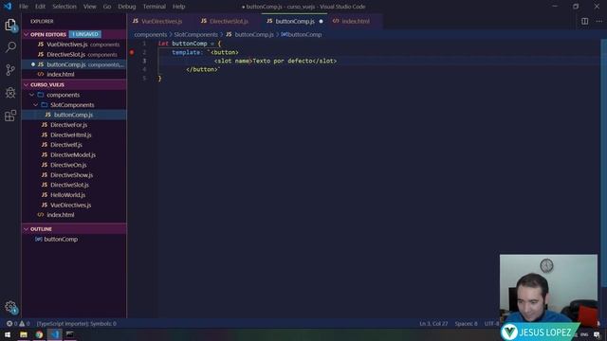Open the Debug view icon
Viewport: 607px width, 341px height.
(10, 93)
